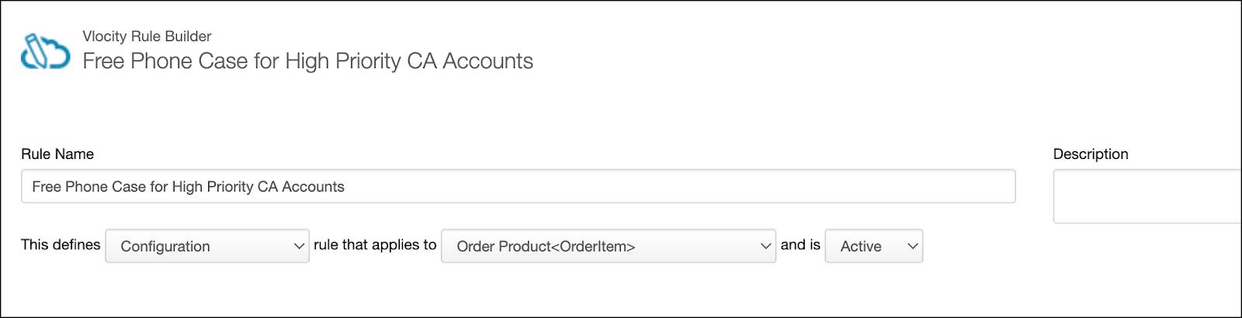Click the 'Order Product<OrderItem>' text in dropdown
1242x318 pixels.
546,247
